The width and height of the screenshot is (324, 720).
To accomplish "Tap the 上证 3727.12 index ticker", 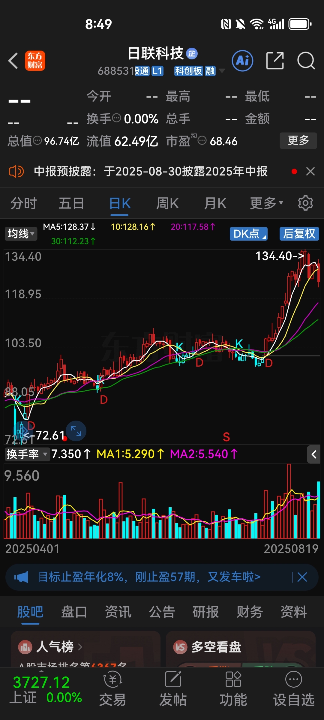I will tap(45, 690).
